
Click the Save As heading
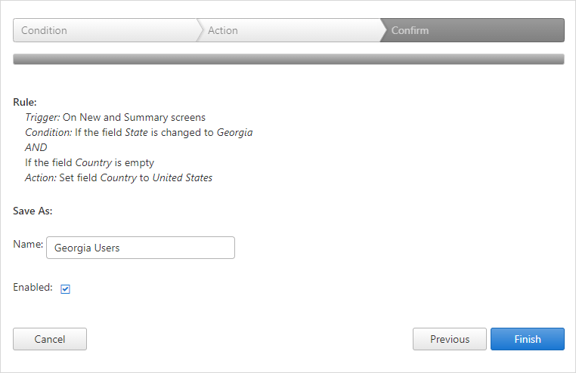pos(33,211)
